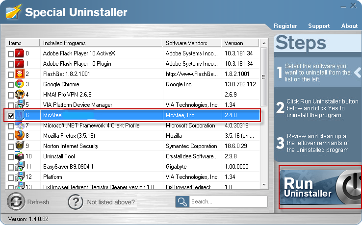Viewport: 362px width, 225px height.
Task: Click into the Search input field
Action: tap(228, 201)
